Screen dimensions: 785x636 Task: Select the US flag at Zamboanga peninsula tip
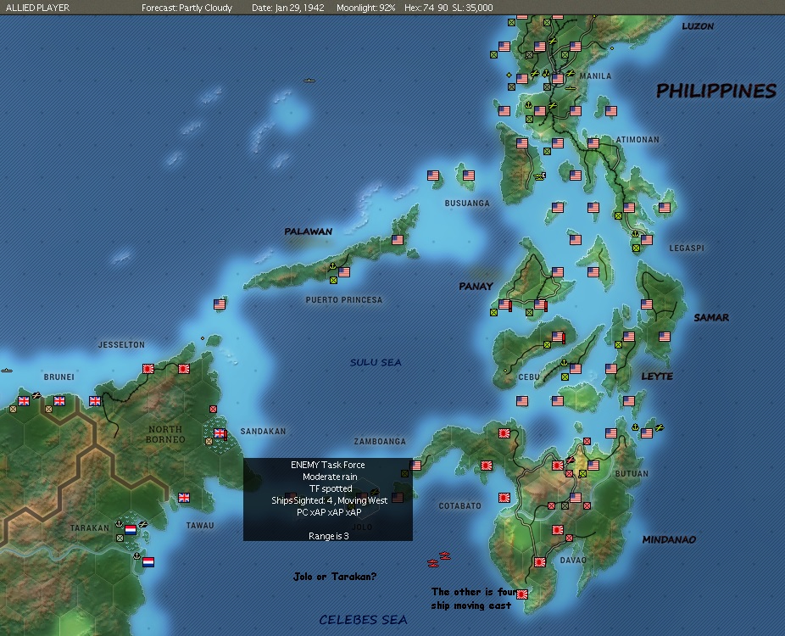pyautogui.click(x=415, y=466)
